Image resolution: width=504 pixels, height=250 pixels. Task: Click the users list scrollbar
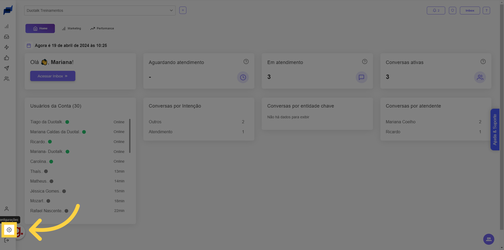coord(130,136)
